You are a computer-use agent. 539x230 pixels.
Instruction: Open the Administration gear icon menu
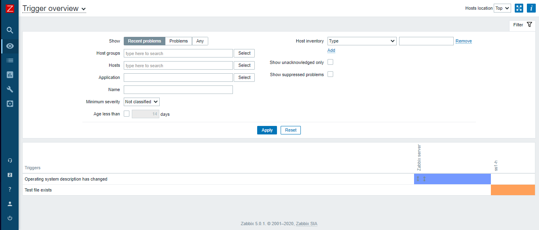coord(10,104)
